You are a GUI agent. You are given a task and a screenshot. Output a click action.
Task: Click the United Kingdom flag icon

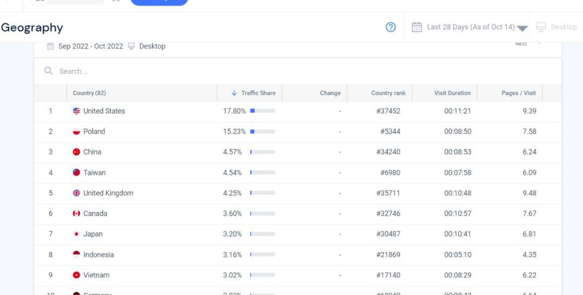(77, 193)
